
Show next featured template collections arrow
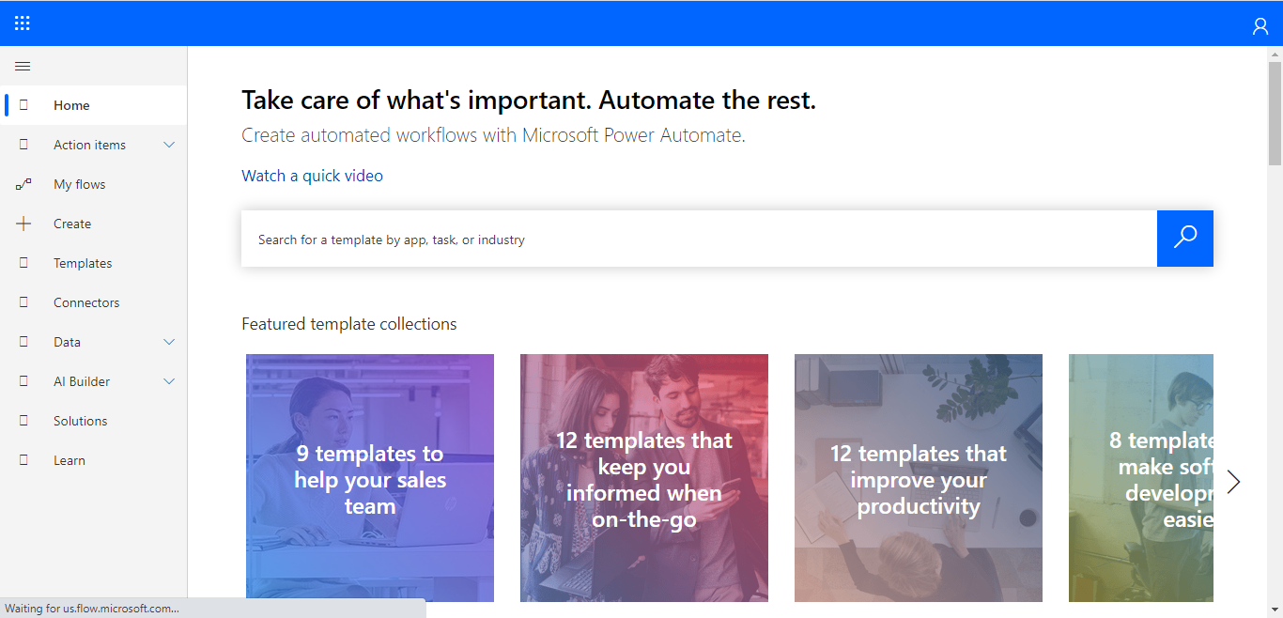(1233, 482)
